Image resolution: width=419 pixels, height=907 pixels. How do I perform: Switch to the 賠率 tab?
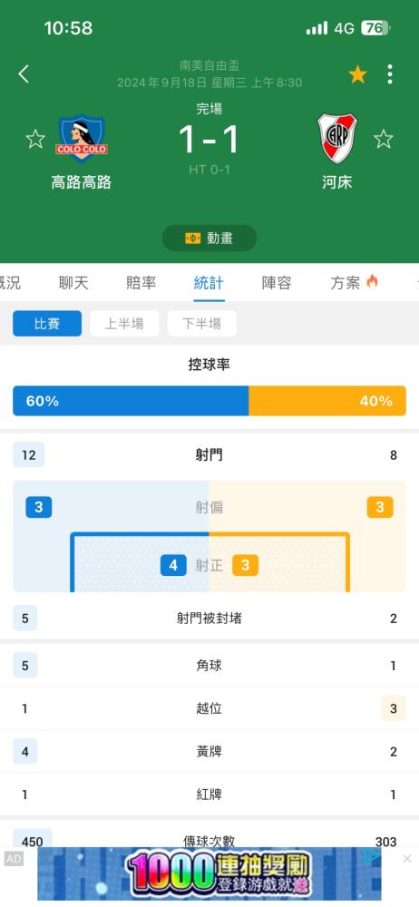click(x=141, y=283)
